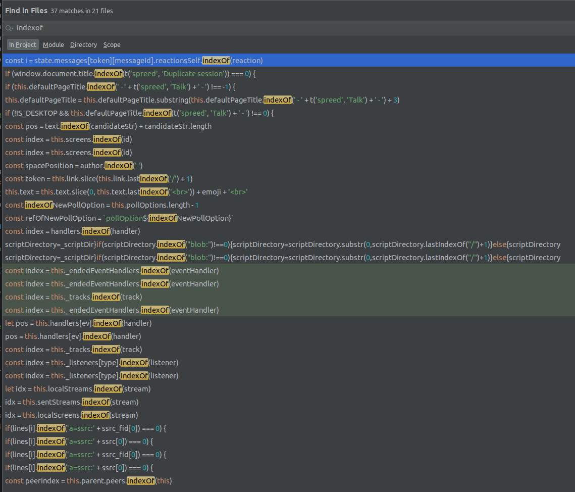The width and height of the screenshot is (575, 492).
Task: Select result 'if (this.defaultPageTitle.indexOf(' - ''
Action: pos(289,87)
